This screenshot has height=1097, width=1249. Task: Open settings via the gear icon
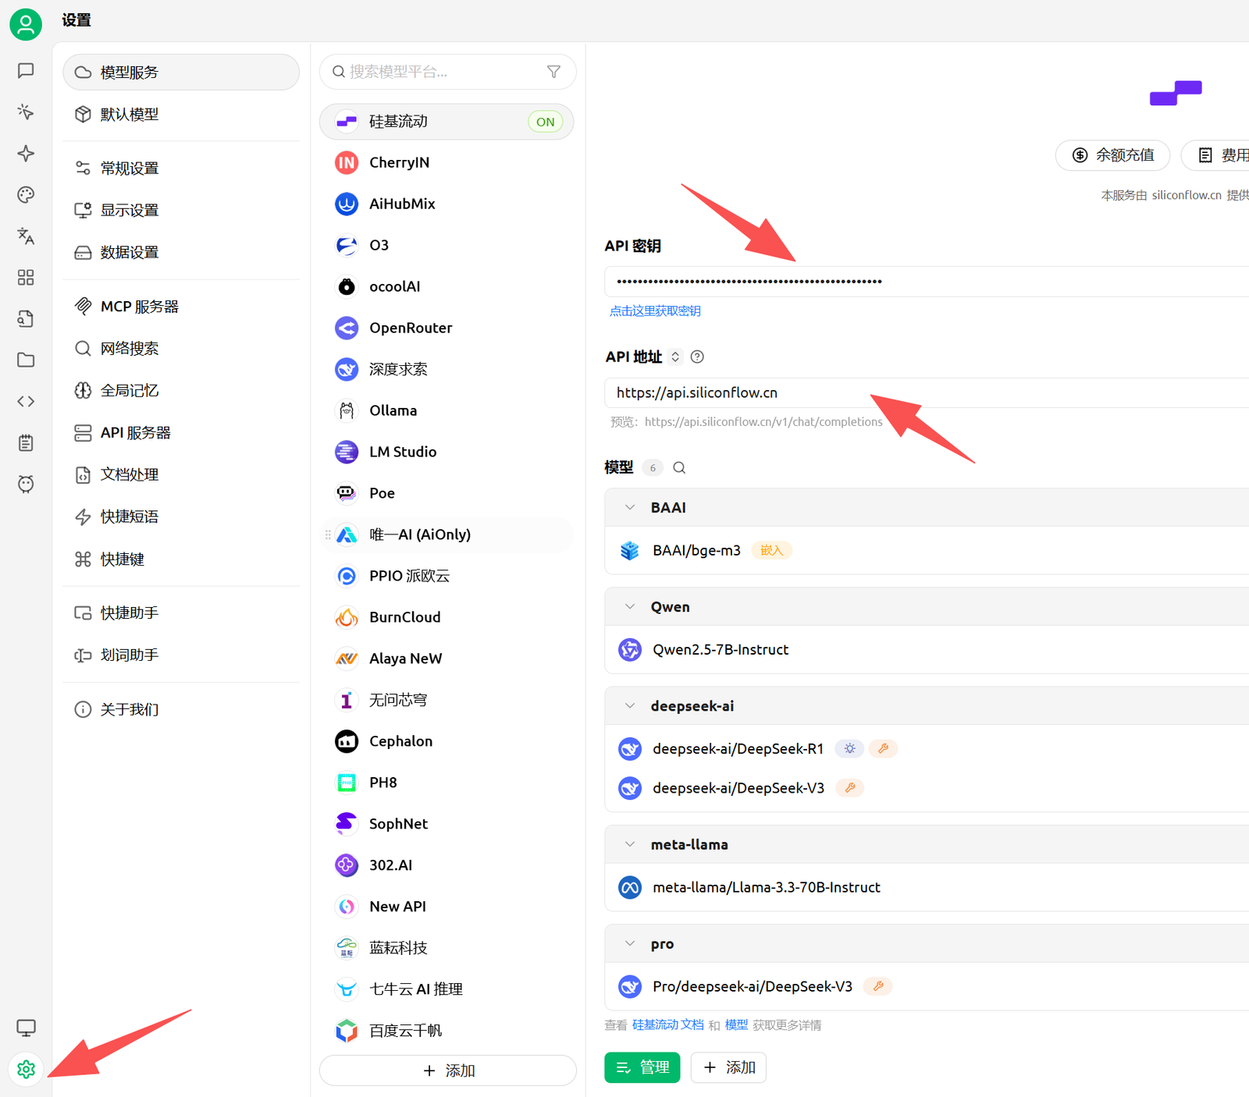pos(26,1069)
